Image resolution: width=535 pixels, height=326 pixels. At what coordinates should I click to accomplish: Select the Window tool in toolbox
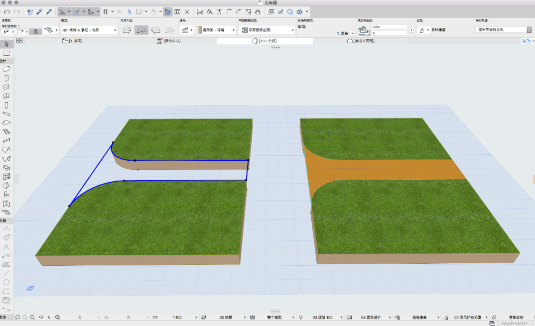(x=6, y=87)
